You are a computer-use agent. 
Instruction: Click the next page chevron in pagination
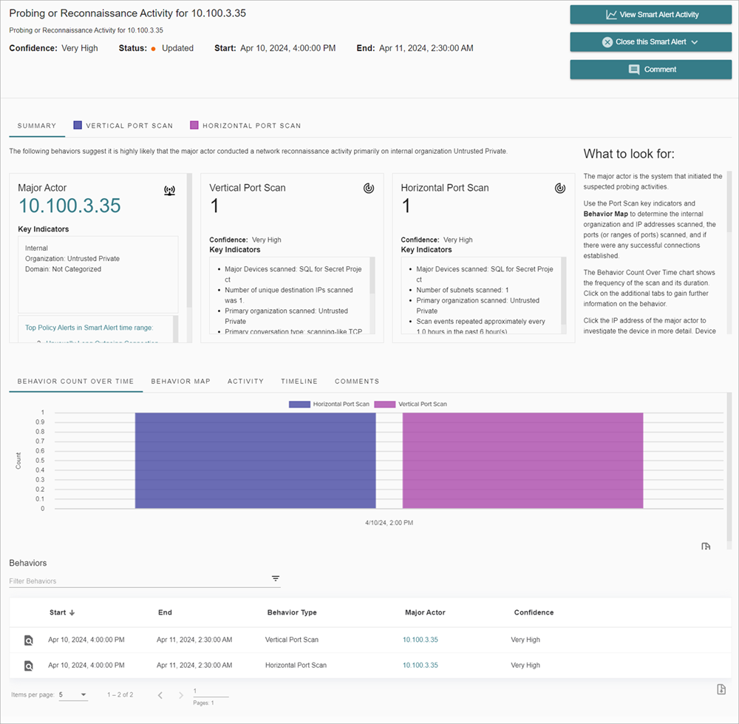[180, 694]
